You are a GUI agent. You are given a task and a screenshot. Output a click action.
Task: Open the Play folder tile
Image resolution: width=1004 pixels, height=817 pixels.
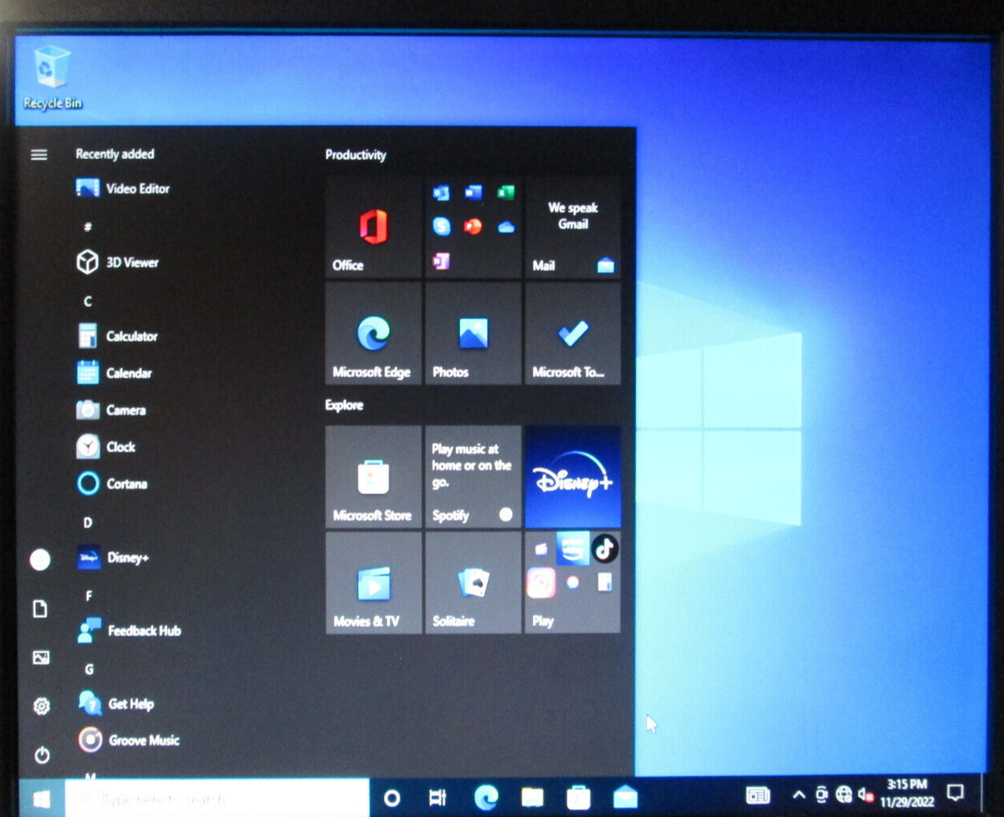pos(573,583)
